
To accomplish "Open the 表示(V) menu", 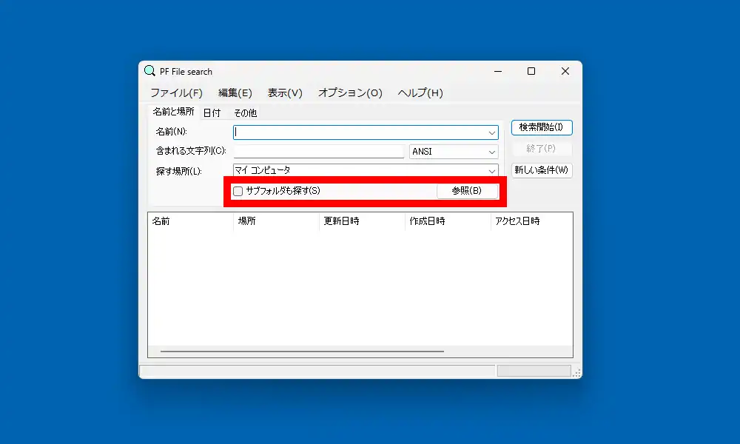I will [x=285, y=93].
